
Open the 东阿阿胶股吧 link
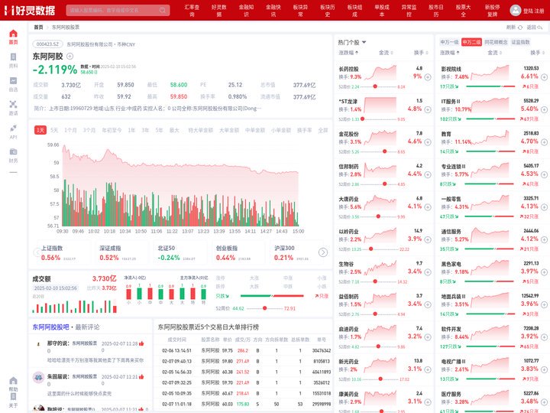click(x=51, y=327)
